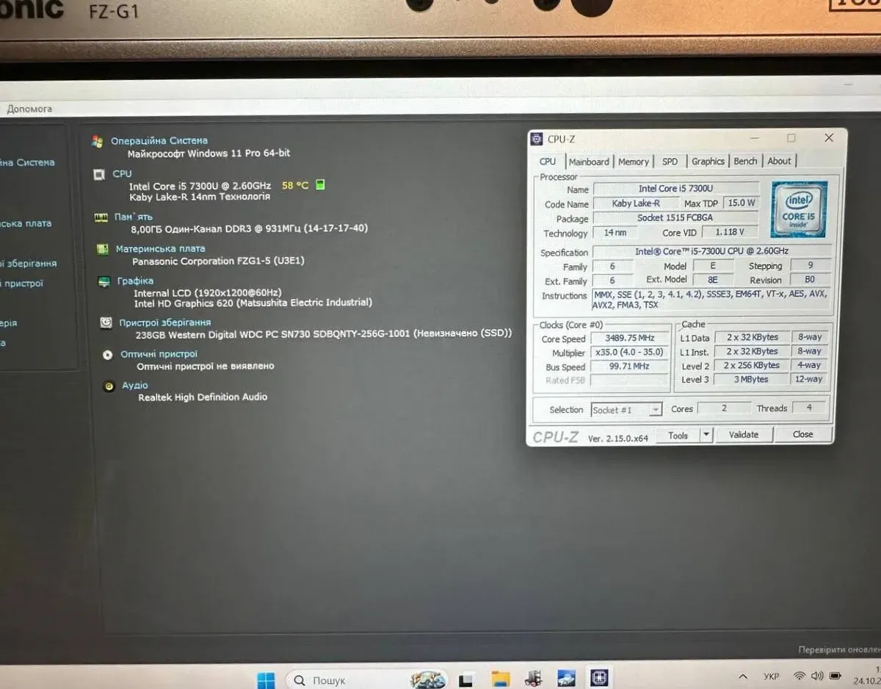
Task: Switch to the Graphics tab in CPU-Z
Action: (708, 162)
